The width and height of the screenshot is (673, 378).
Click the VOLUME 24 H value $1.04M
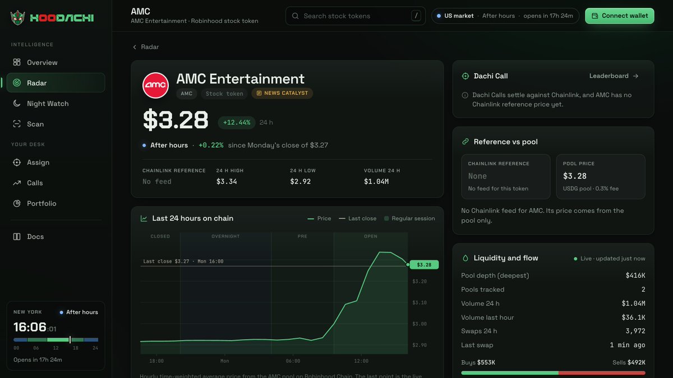tap(376, 181)
